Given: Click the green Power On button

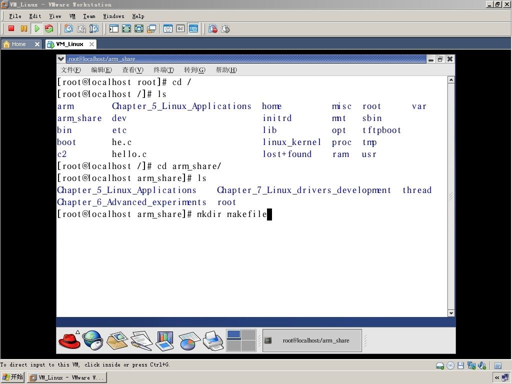Looking at the screenshot, I should (37, 28).
